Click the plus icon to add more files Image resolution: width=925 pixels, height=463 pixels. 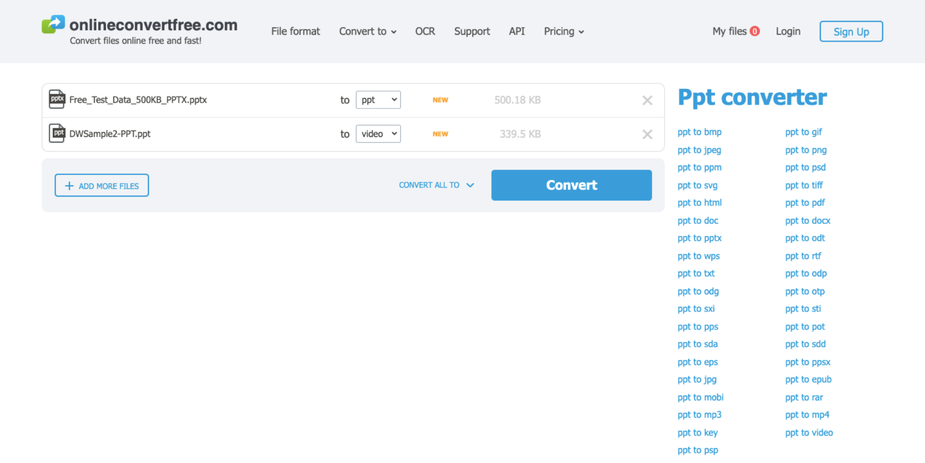[69, 185]
